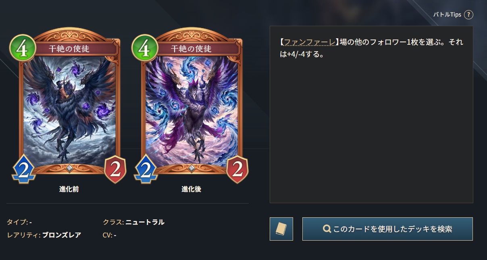
Task: Click the 進化前 label
Action: point(69,189)
